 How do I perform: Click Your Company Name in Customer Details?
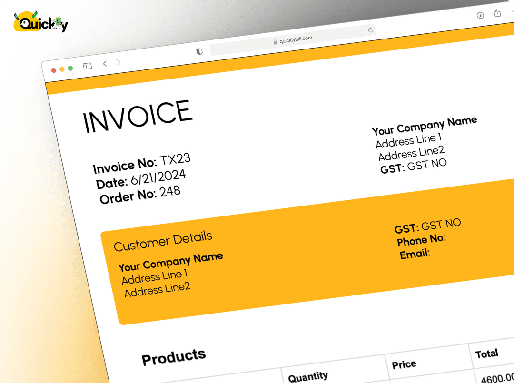click(x=170, y=262)
